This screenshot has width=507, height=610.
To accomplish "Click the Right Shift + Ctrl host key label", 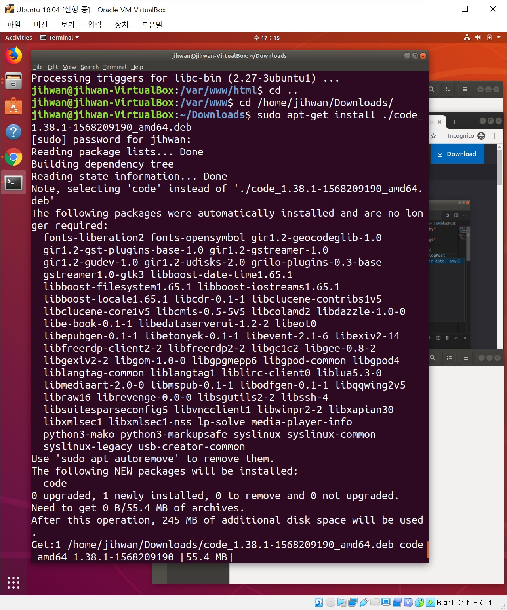I will 464,602.
